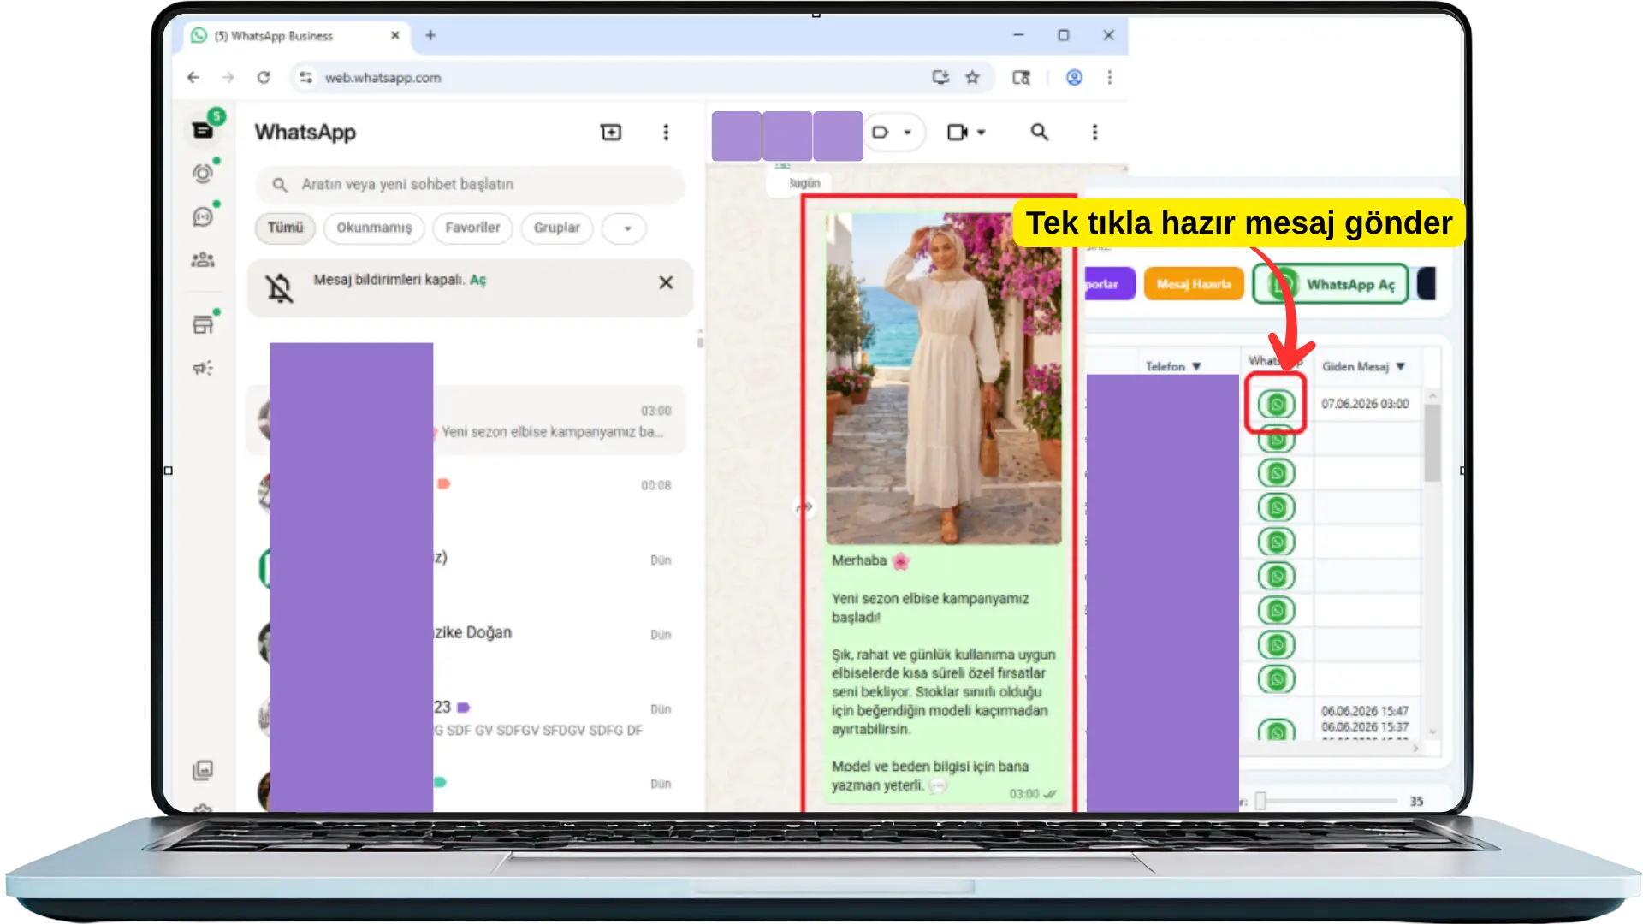Click the WhatsApp Aç button
The width and height of the screenshot is (1643, 924).
click(1331, 284)
